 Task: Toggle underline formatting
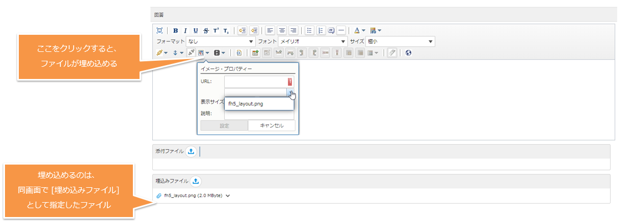[195, 30]
